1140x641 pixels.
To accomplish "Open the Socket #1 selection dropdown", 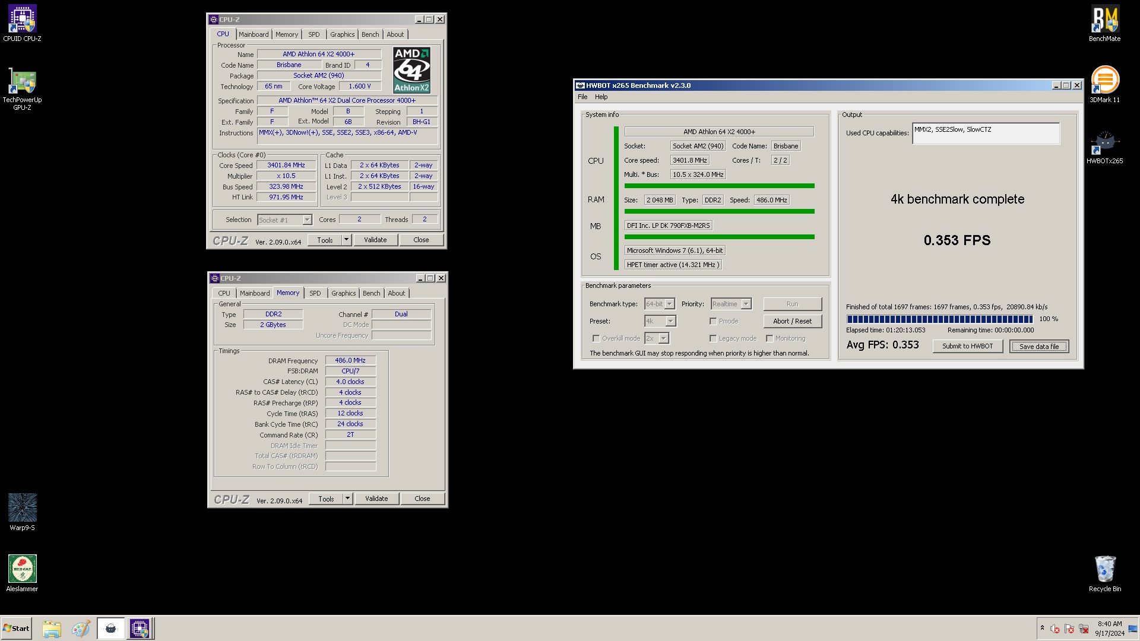I will click(x=284, y=220).
